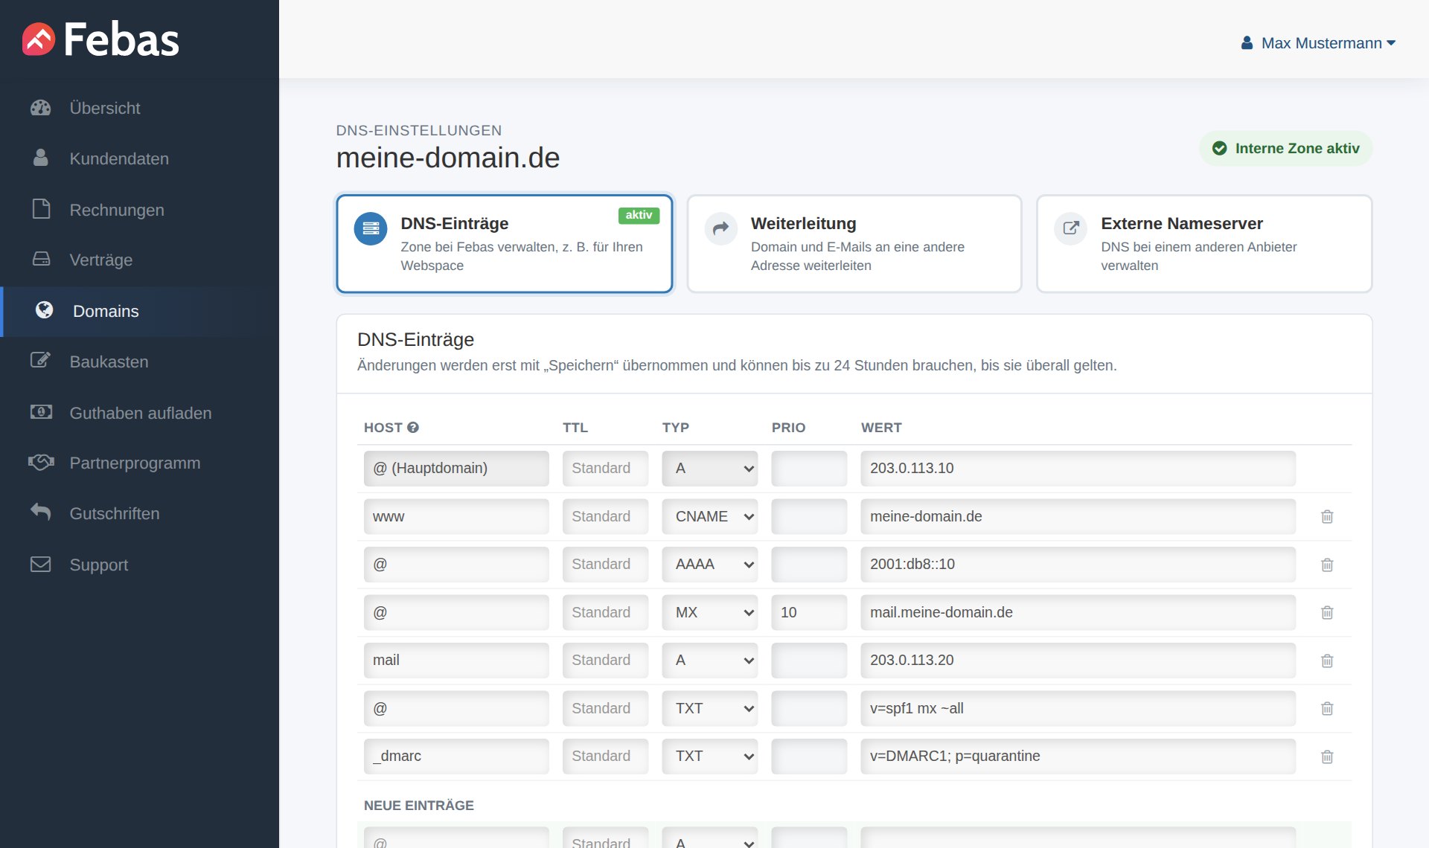Open the AAAA type dropdown
The width and height of the screenshot is (1429, 848).
(x=710, y=565)
